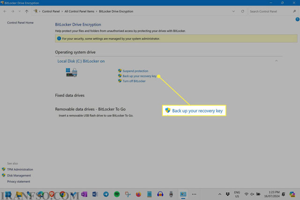Screen dimensions: 300x200
Task: Open Copilot icon at taskbar end
Action: click(x=292, y=194)
